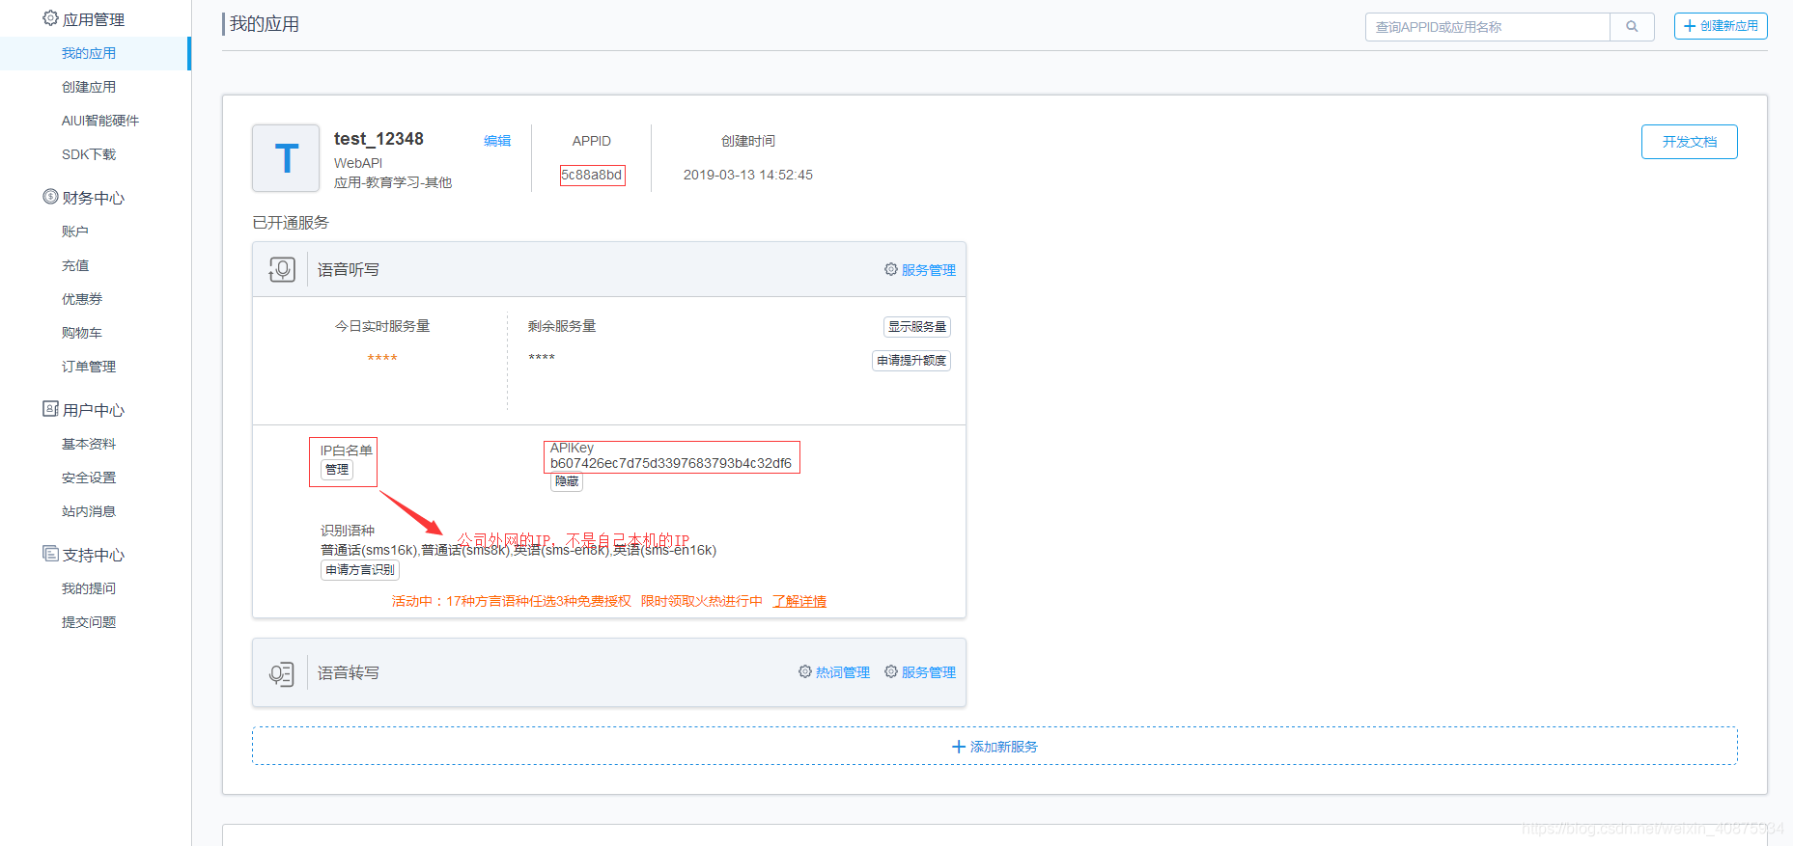Click the test_12348 app letter T avatar
1793x846 pixels.
[286, 158]
